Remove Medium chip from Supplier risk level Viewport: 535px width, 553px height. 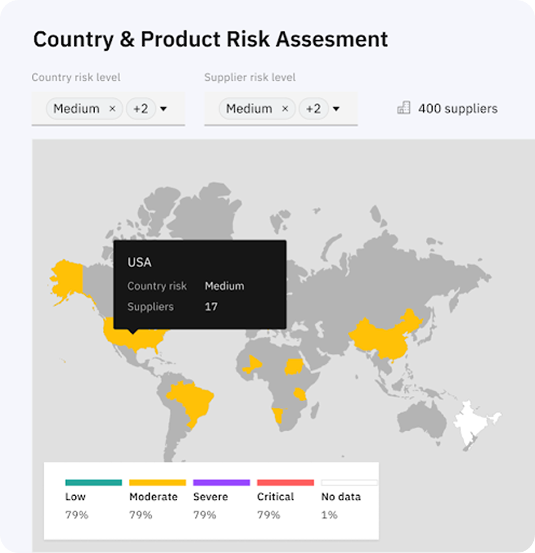(285, 109)
